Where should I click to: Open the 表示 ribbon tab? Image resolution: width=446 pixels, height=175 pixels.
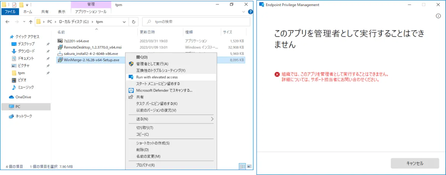(61, 11)
